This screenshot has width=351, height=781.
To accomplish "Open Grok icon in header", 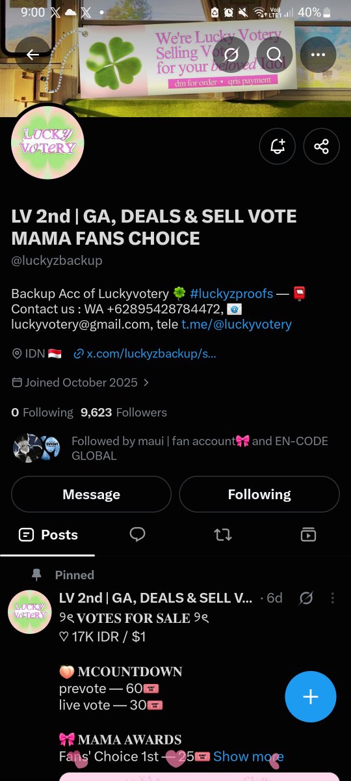I will 230,55.
